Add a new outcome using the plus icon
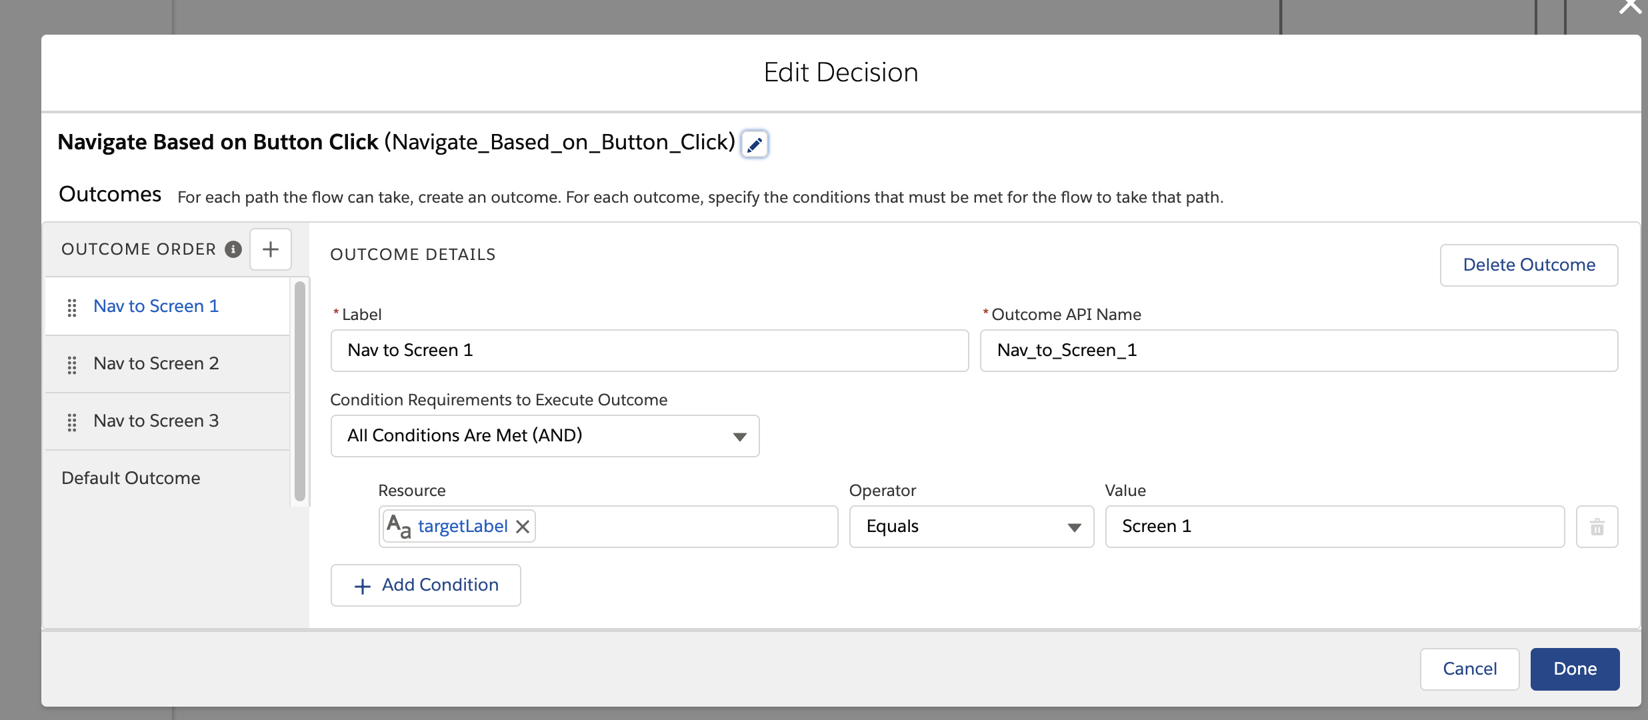Image resolution: width=1648 pixels, height=720 pixels. pos(270,249)
